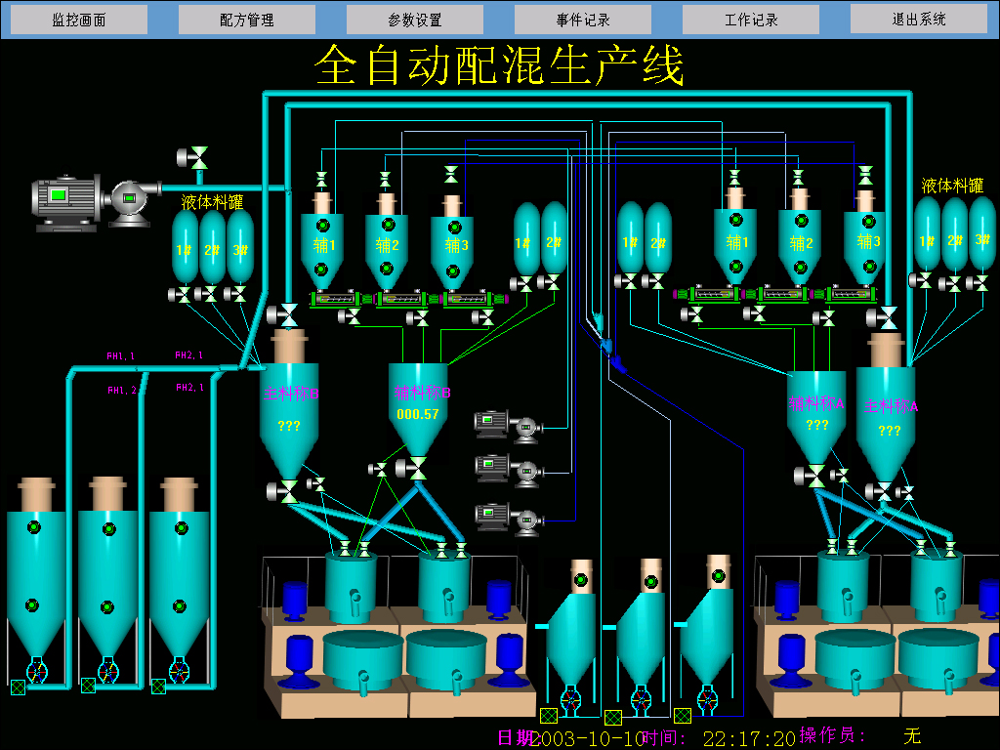Click tank 2# in right 液体料罐 group
This screenshot has width=1000, height=750.
point(954,237)
